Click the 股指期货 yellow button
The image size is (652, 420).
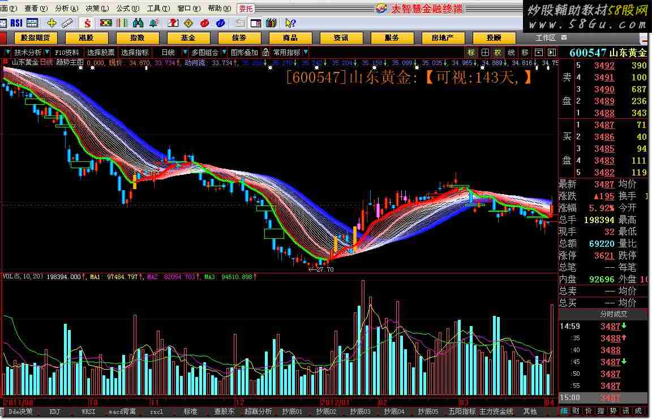pos(35,38)
